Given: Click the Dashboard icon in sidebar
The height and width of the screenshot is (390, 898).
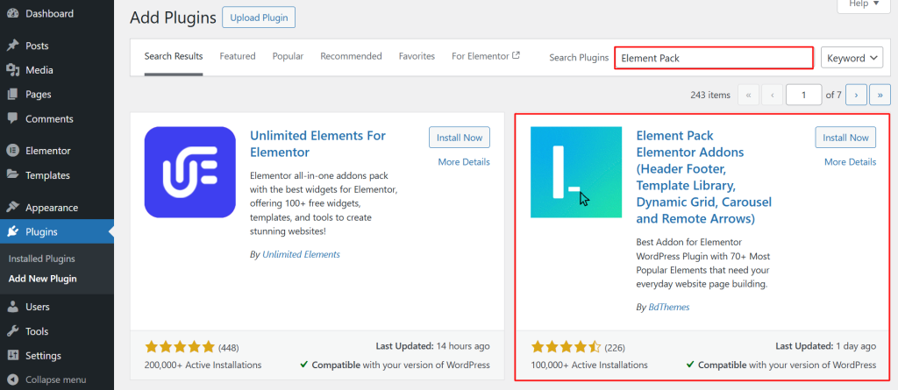Looking at the screenshot, I should click(12, 14).
